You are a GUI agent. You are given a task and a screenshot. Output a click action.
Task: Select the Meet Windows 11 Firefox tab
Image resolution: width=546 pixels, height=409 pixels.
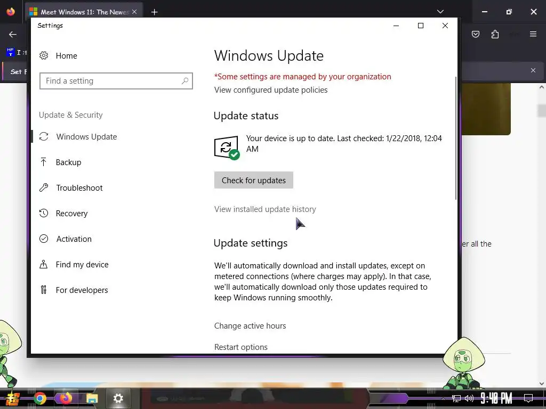tap(84, 12)
